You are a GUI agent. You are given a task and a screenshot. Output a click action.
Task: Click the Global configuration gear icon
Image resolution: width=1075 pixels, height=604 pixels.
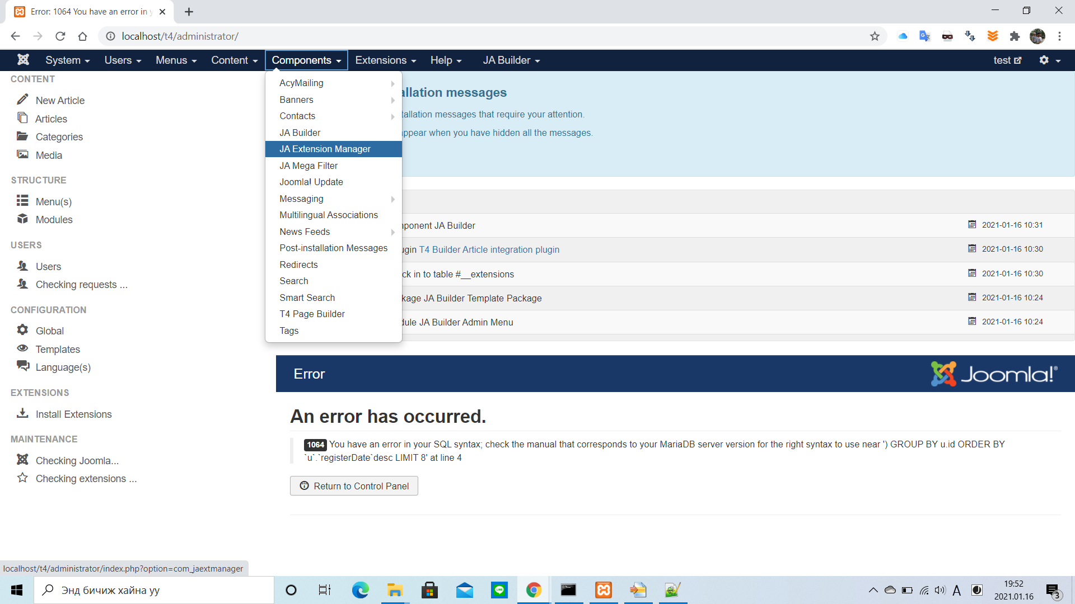click(x=22, y=330)
